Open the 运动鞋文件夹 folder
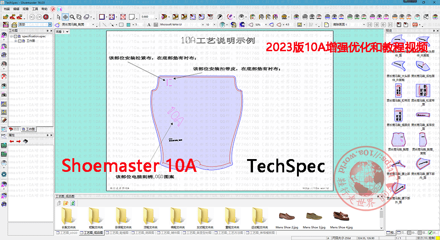 tap(259, 218)
